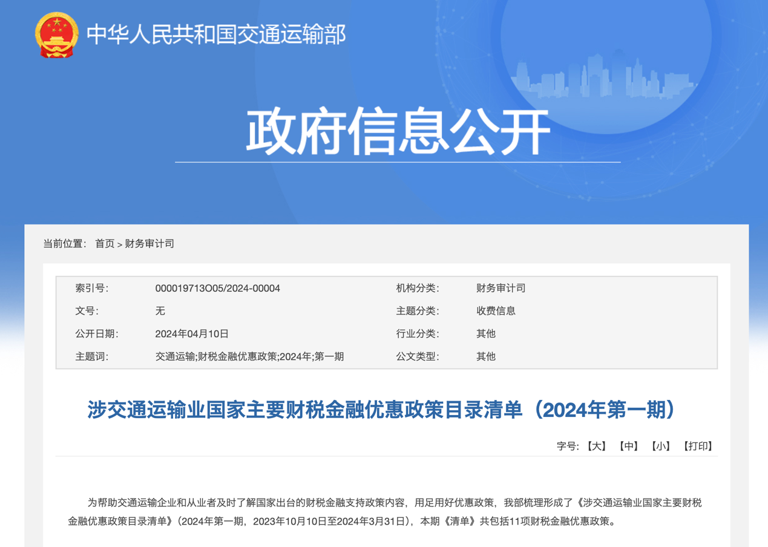
Task: Click the 当前位置 label
Action: pyautogui.click(x=65, y=244)
